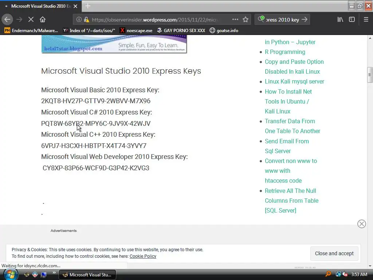Open the Windows Start orb
373x280 pixels.
coord(11,275)
